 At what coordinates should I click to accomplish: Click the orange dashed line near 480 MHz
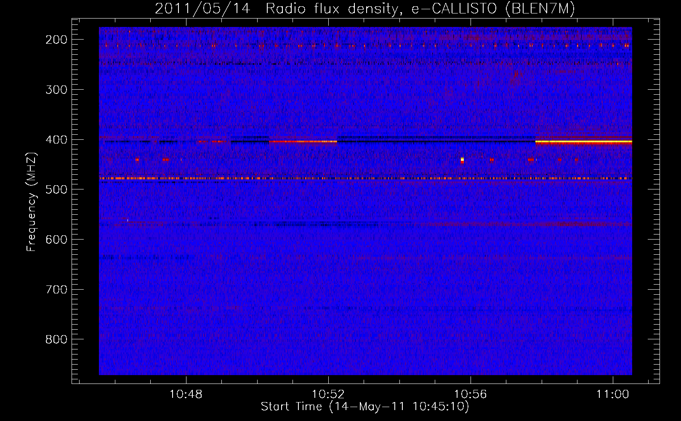[365, 179]
